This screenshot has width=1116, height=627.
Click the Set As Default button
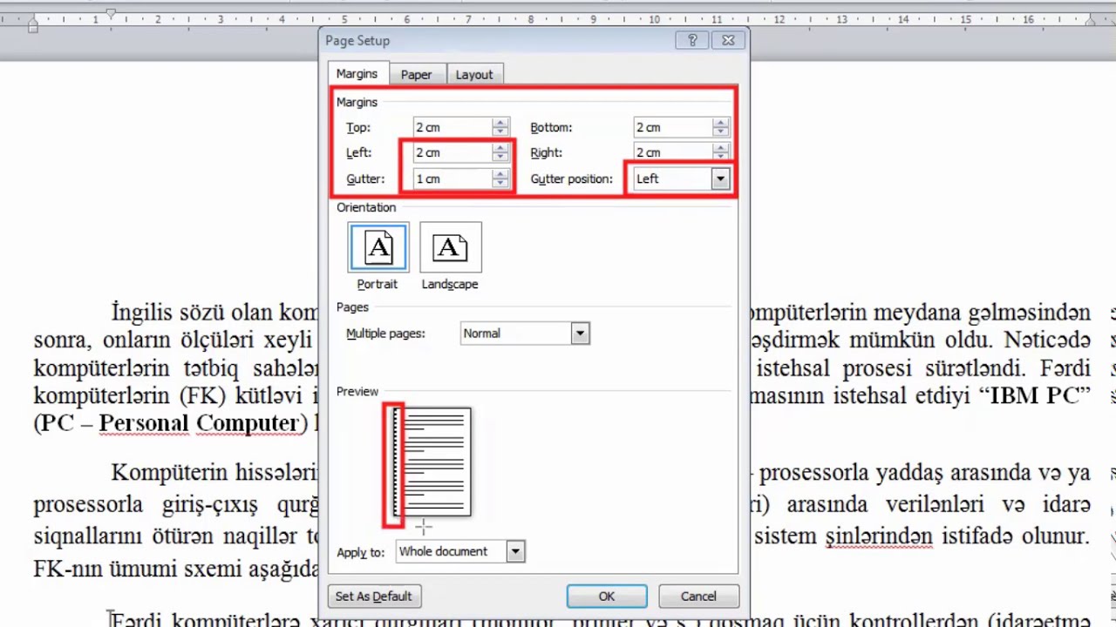pyautogui.click(x=373, y=597)
